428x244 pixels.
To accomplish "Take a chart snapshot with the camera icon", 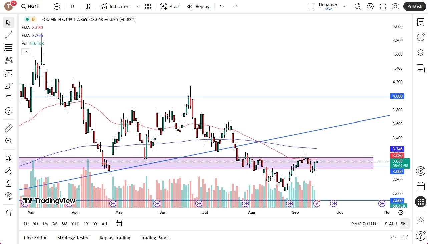I will pyautogui.click(x=395, y=6).
